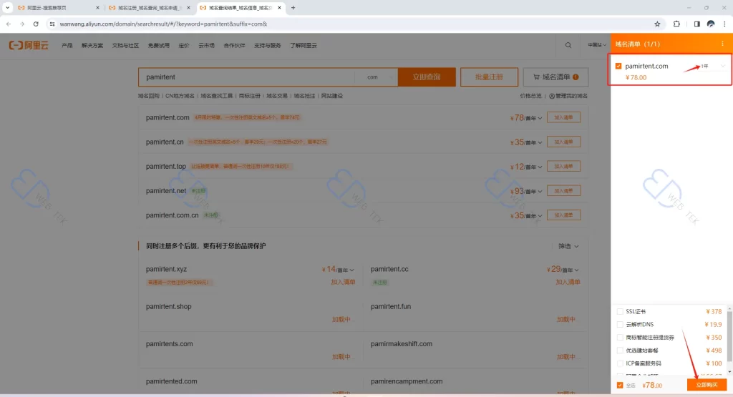Open the 合作伙伴 menu item
This screenshot has height=397, width=733.
234,45
